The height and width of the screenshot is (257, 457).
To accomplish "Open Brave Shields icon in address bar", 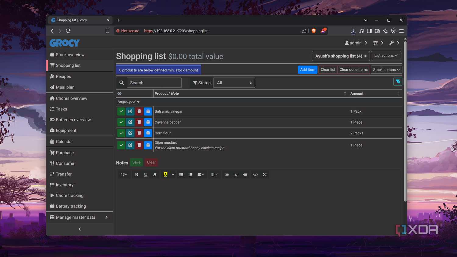I will tap(314, 31).
